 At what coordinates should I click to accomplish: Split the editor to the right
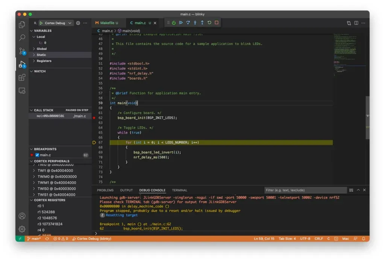pyautogui.click(x=356, y=23)
